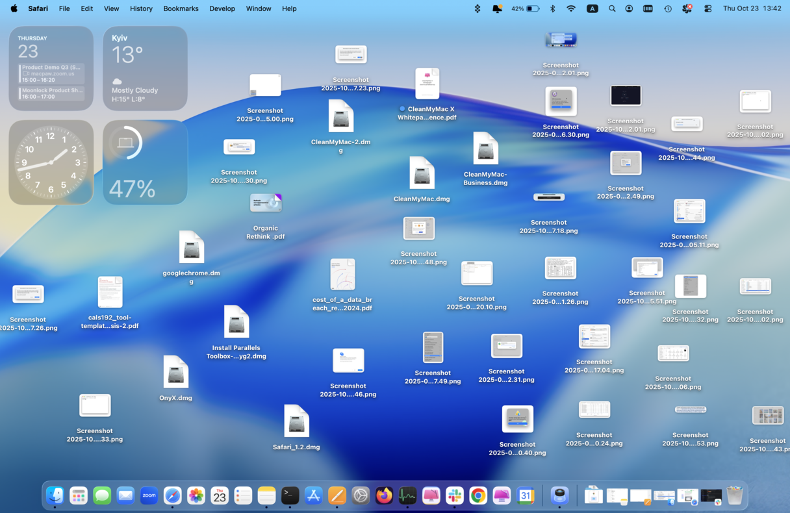The image size is (790, 513).
Task: Open the Bookmarks menu in Safari
Action: pyautogui.click(x=181, y=8)
